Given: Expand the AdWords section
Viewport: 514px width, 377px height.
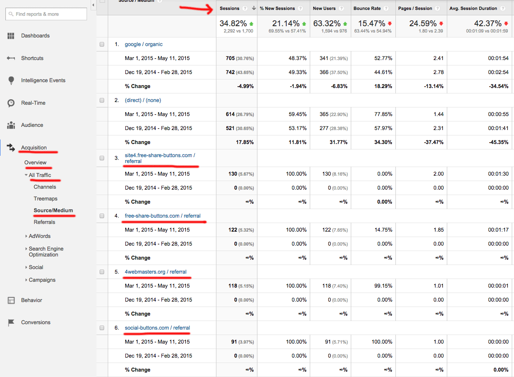Looking at the screenshot, I should click(26, 236).
